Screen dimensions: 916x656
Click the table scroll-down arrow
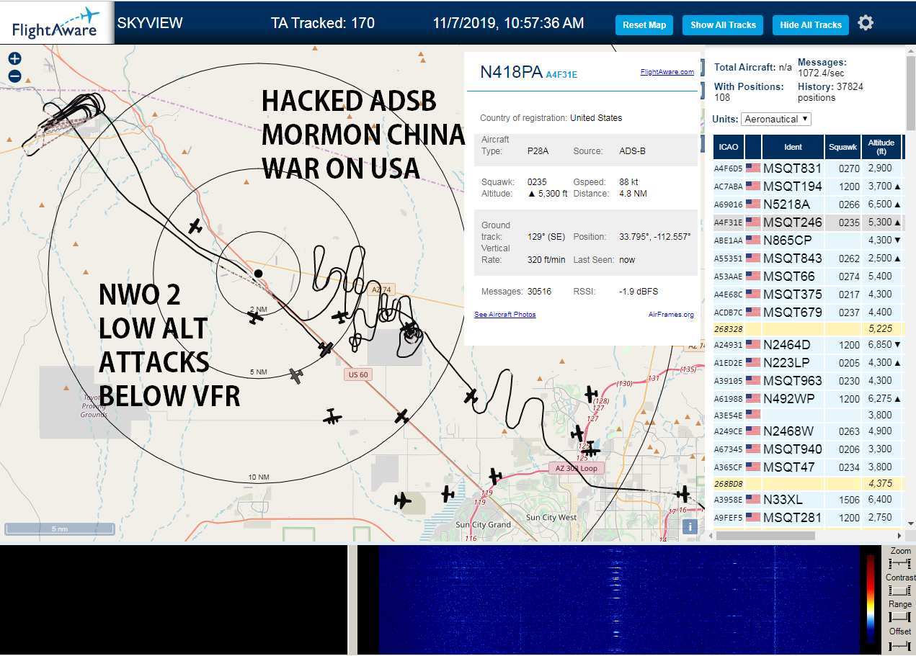tap(910, 524)
